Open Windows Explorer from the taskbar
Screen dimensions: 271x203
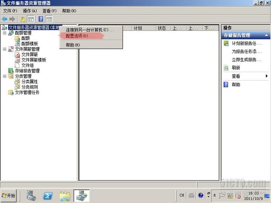(65, 196)
